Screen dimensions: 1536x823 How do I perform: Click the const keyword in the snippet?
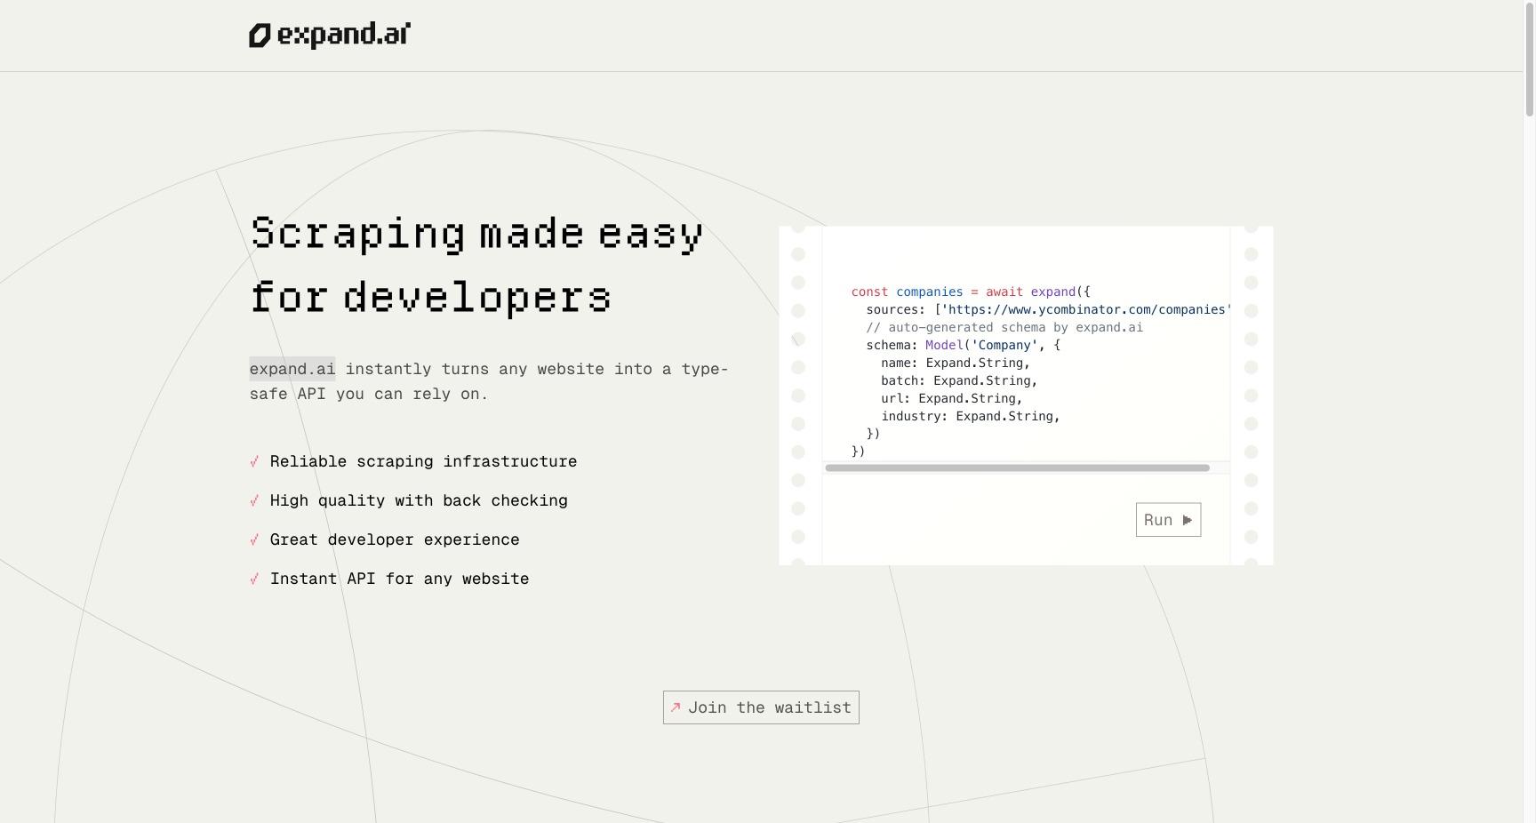pos(869,292)
